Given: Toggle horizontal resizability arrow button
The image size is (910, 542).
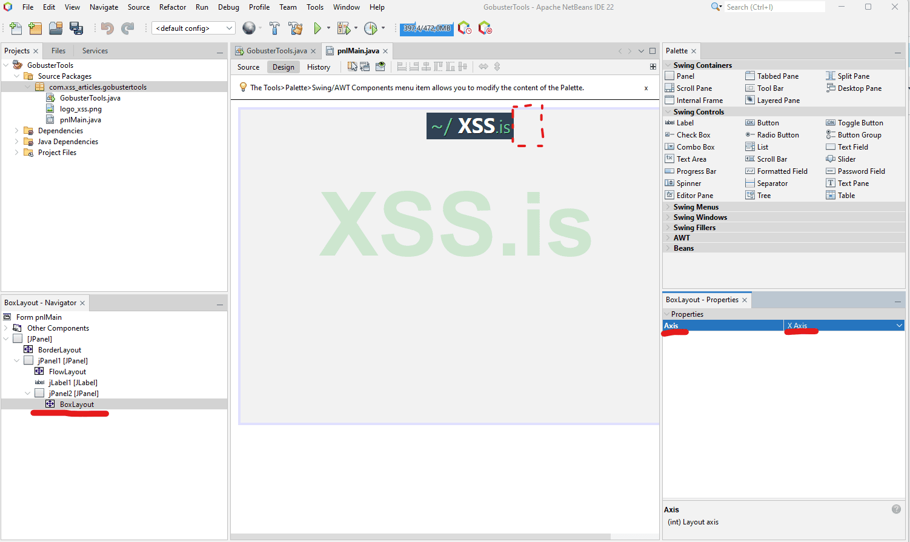Looking at the screenshot, I should click(x=483, y=67).
